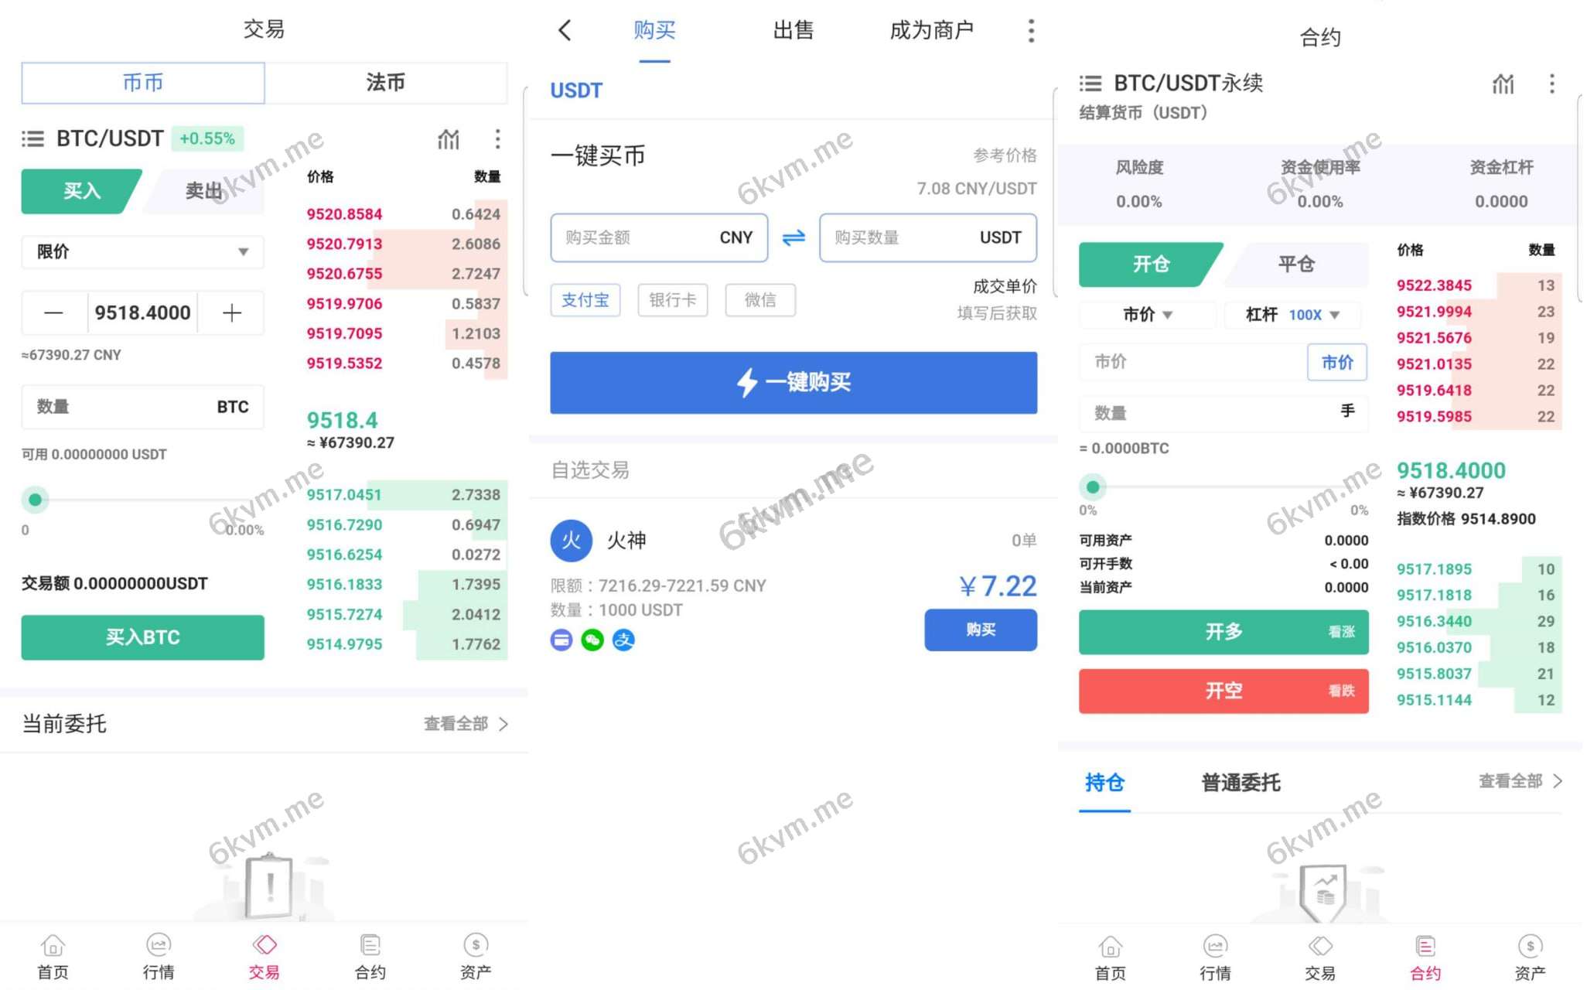Tap the back arrow on the 购买 page
The height and width of the screenshot is (990, 1587).
(x=565, y=30)
